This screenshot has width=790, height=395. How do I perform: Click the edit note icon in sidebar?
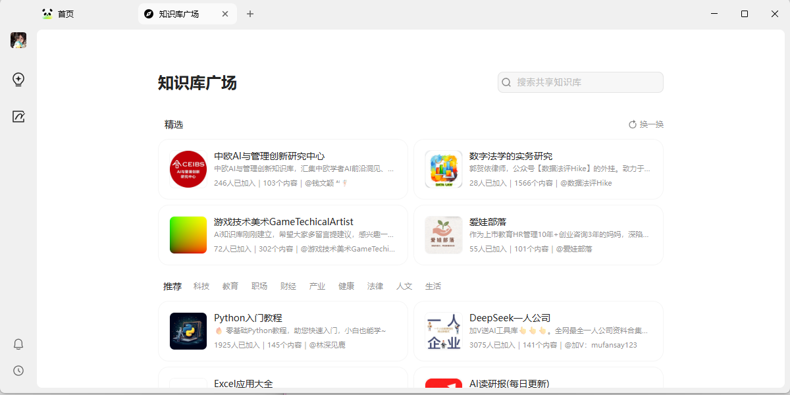point(18,117)
